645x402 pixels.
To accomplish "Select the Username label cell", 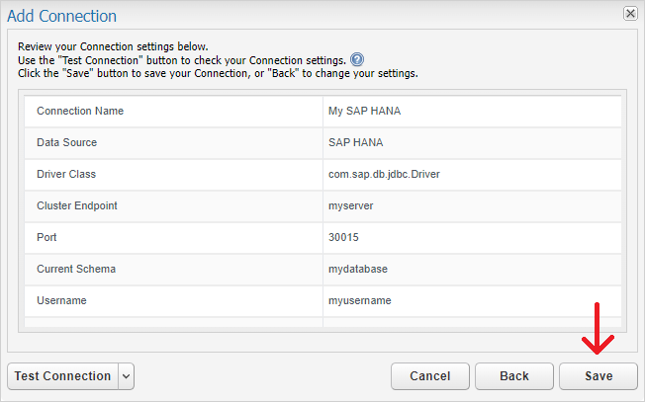I will 173,300.
